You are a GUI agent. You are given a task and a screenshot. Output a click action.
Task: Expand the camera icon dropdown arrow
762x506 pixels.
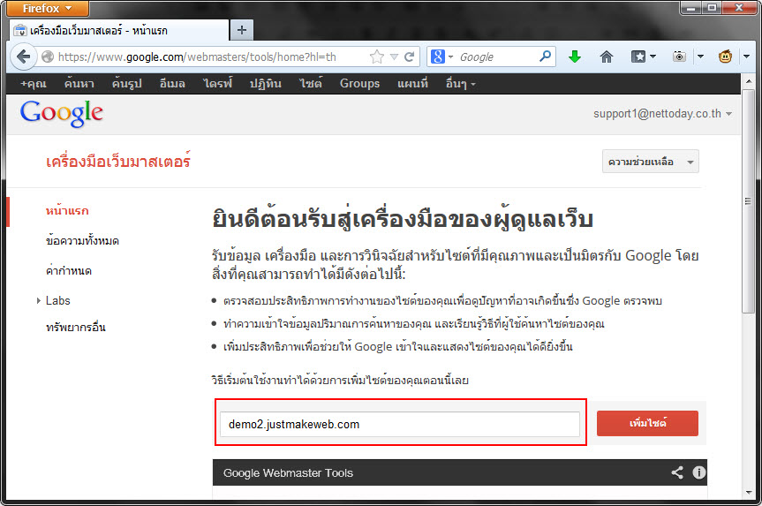(700, 57)
